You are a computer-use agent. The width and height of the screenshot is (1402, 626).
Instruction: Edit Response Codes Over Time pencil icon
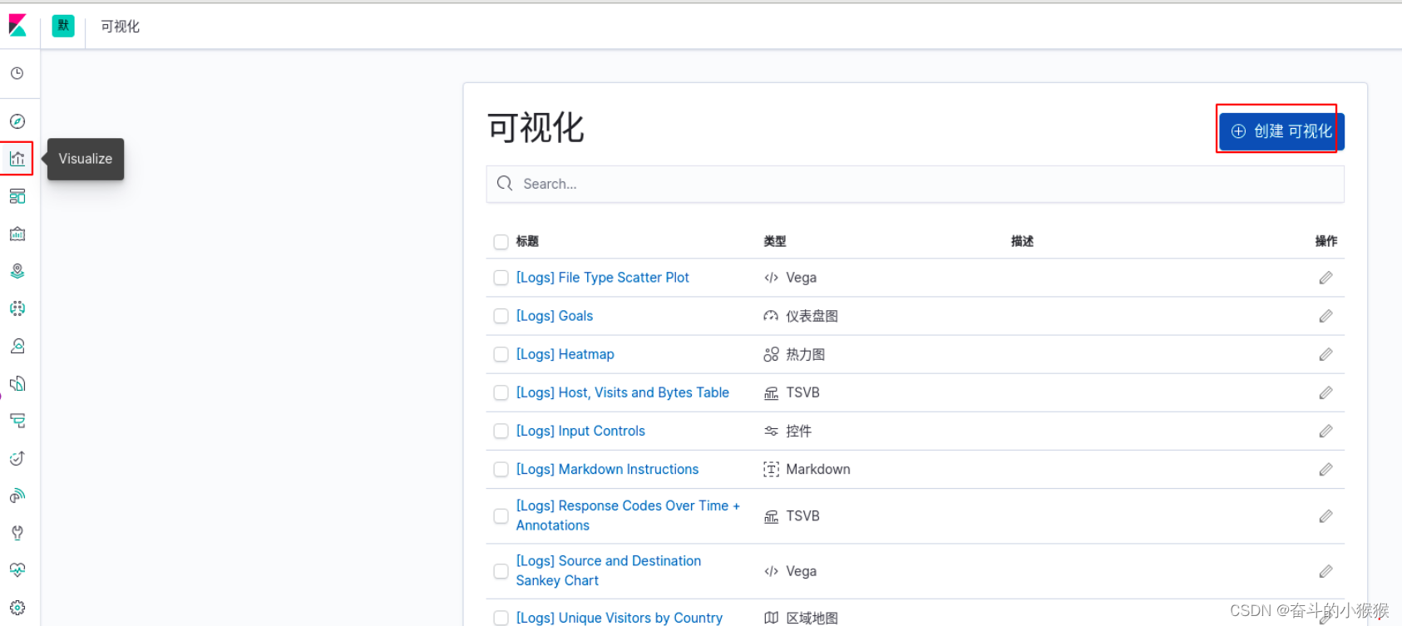pos(1325,516)
